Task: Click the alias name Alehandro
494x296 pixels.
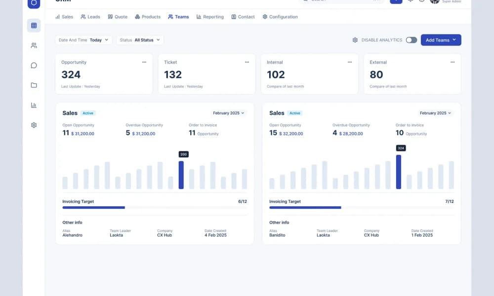Action: pos(73,235)
